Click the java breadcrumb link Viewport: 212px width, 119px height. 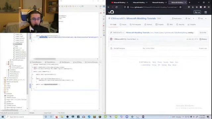pos(162,33)
